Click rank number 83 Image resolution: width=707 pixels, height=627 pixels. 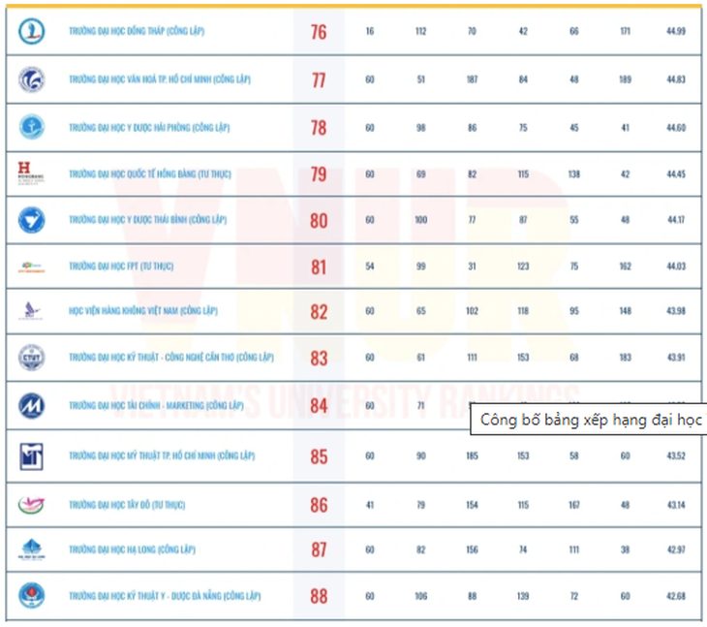319,359
